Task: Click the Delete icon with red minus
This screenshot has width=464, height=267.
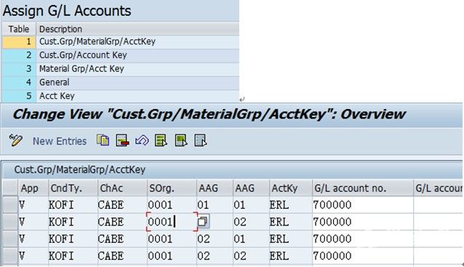Action: tap(122, 140)
